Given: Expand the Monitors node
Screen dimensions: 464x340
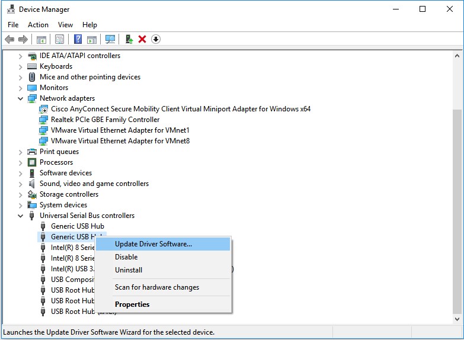Looking at the screenshot, I should coord(20,88).
